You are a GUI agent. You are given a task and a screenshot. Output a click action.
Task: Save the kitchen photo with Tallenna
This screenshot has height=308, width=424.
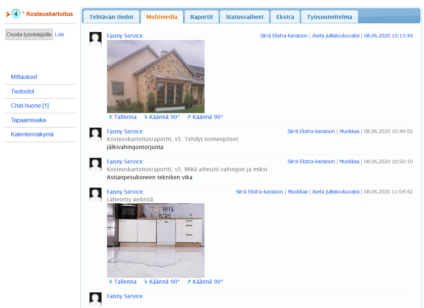[123, 282]
